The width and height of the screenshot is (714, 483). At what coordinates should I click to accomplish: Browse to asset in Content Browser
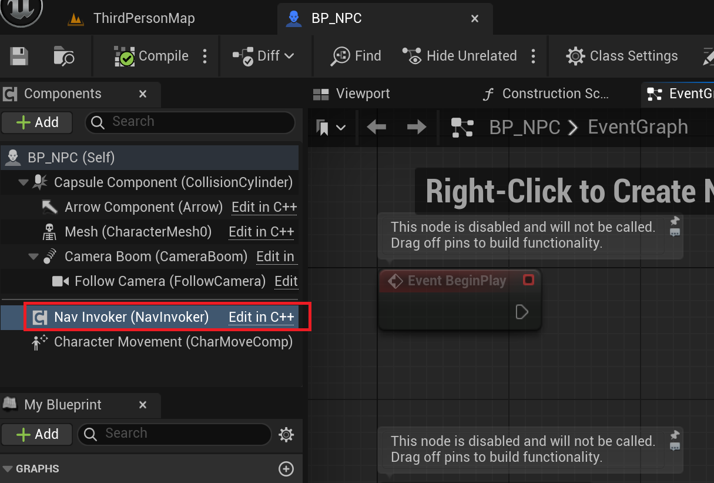click(63, 56)
